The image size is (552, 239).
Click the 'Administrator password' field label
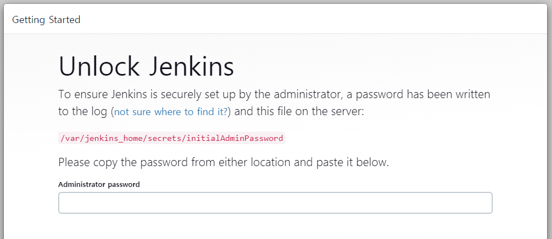(x=99, y=184)
